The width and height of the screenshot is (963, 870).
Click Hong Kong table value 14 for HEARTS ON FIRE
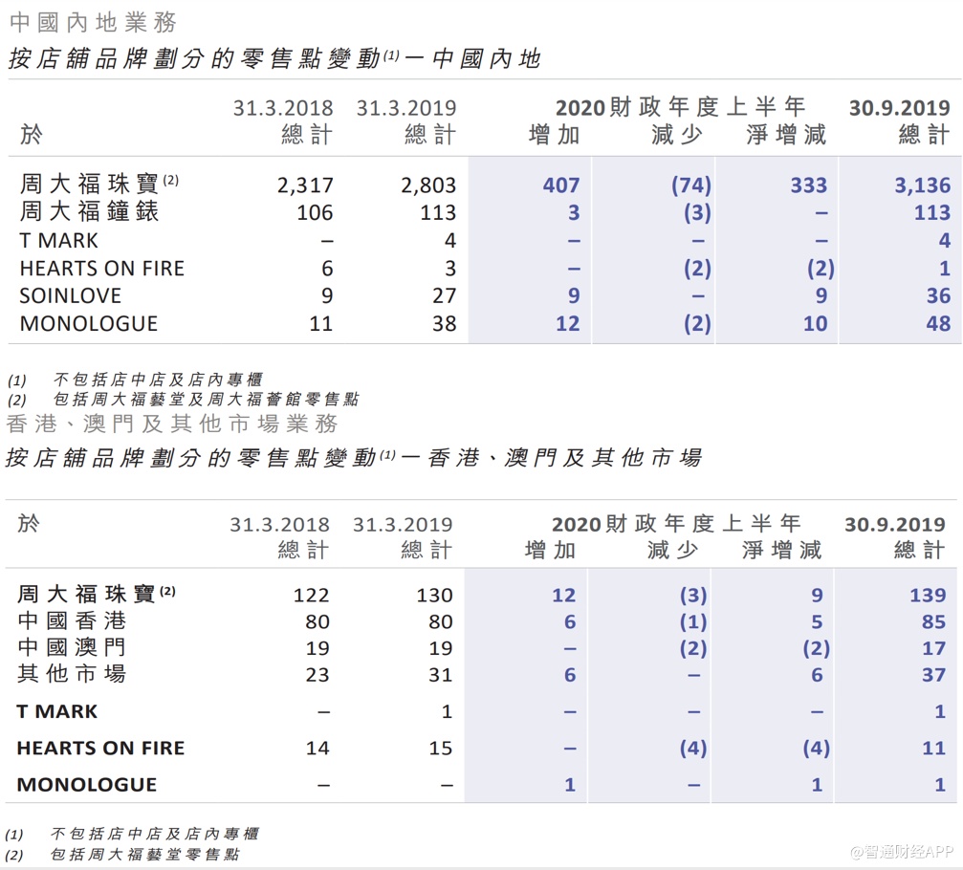[x=317, y=748]
